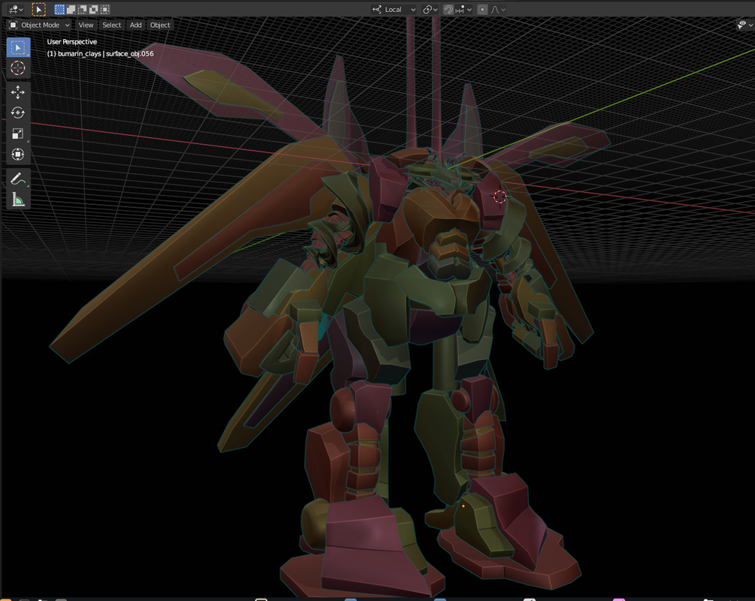Set selection mode to Intersect selection

(x=105, y=9)
